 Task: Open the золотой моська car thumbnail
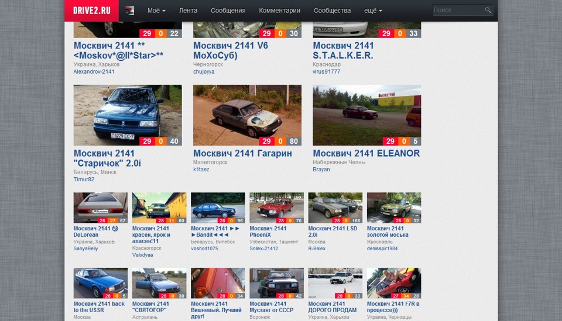click(x=394, y=208)
